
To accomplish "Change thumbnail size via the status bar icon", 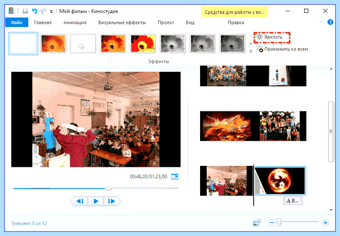I will coord(257,222).
